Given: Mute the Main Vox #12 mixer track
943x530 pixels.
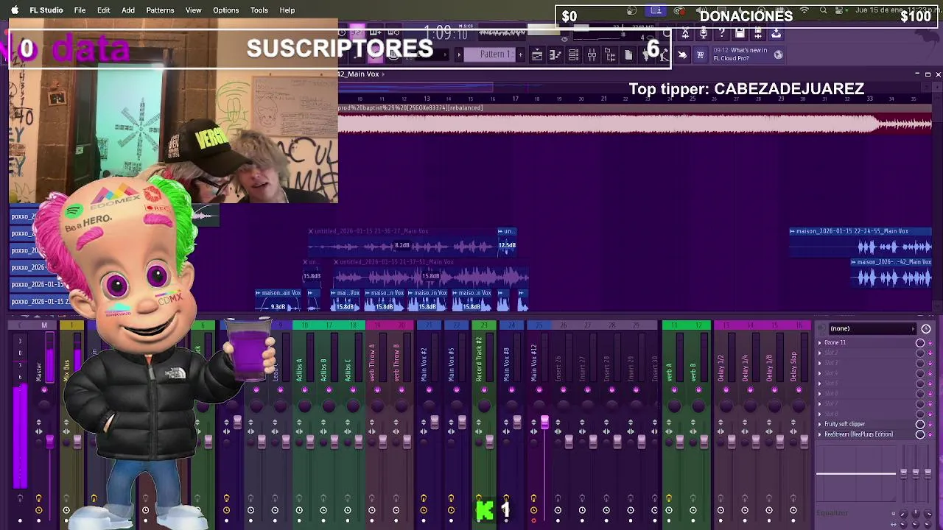Looking at the screenshot, I should click(x=539, y=390).
